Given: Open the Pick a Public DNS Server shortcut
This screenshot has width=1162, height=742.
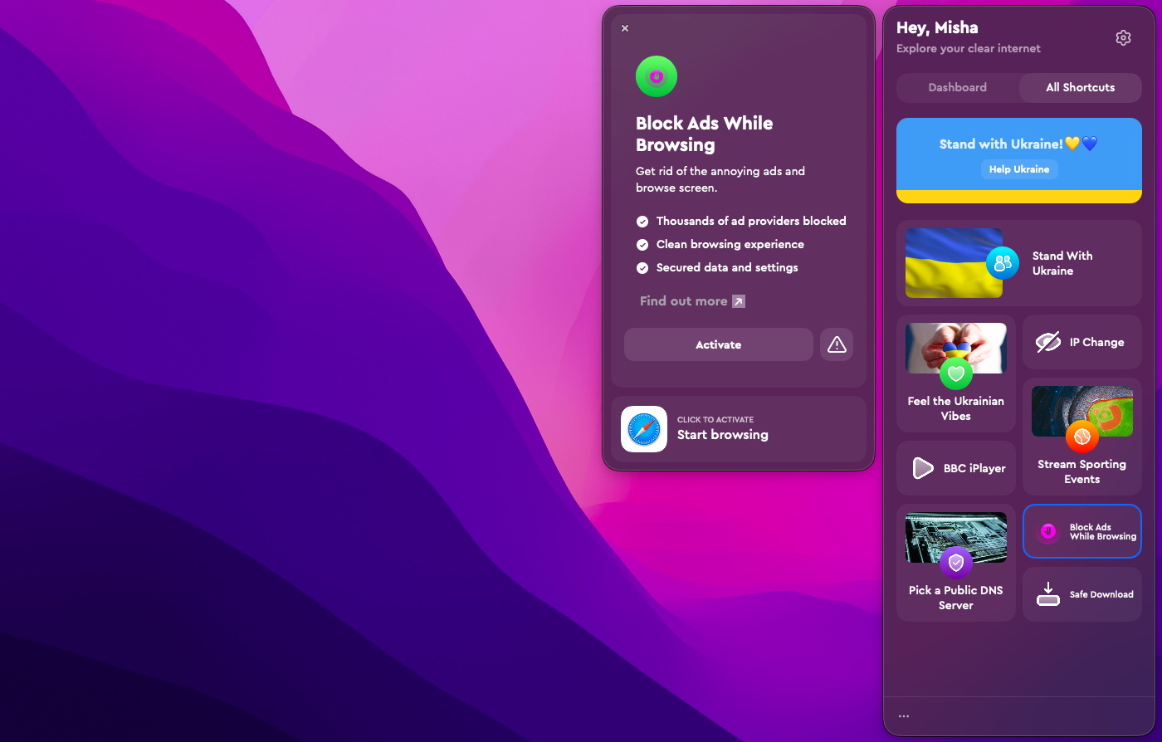Looking at the screenshot, I should tap(956, 563).
